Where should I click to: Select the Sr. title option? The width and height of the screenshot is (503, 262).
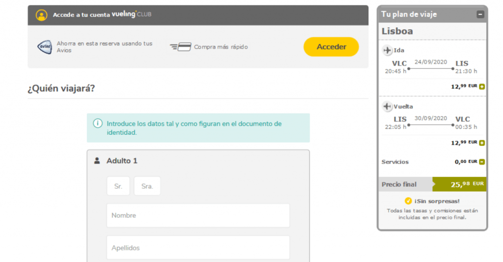coord(118,186)
